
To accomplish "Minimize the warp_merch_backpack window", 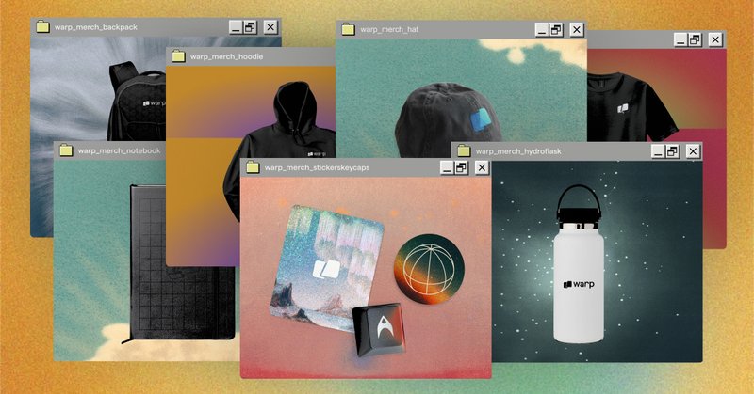I will (235, 27).
